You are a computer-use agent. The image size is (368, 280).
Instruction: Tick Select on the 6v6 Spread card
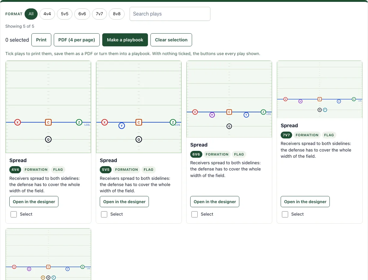click(195, 214)
